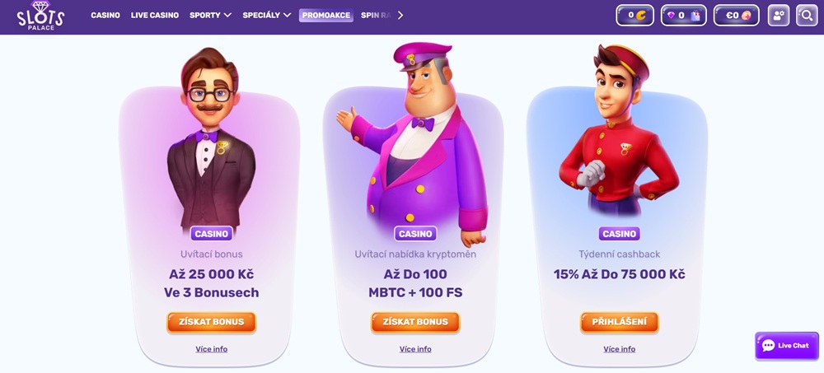
Task: Open the €0 wallet balance
Action: (x=736, y=16)
